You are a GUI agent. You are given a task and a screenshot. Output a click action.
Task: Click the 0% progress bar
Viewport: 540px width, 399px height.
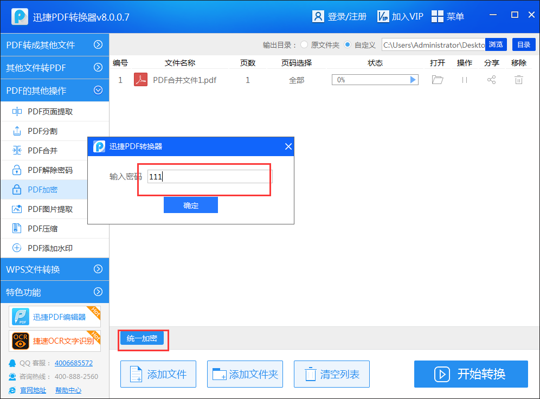click(x=375, y=80)
